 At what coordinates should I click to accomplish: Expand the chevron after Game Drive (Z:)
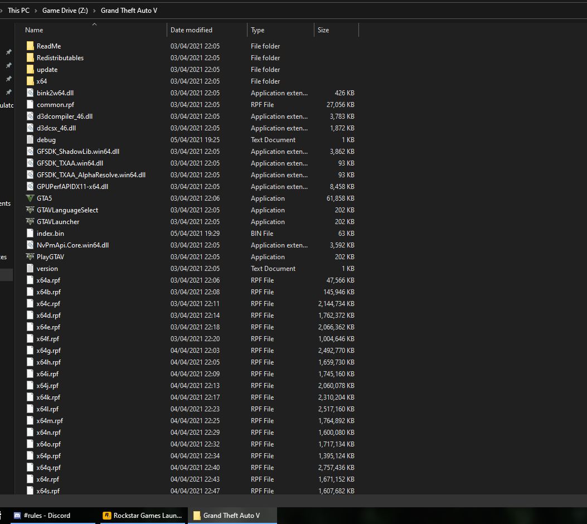pyautogui.click(x=95, y=11)
